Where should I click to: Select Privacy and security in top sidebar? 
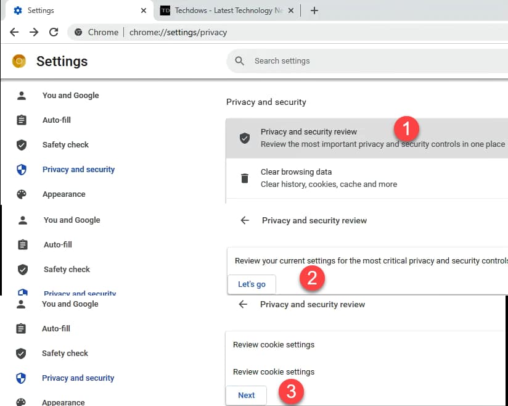click(x=78, y=169)
